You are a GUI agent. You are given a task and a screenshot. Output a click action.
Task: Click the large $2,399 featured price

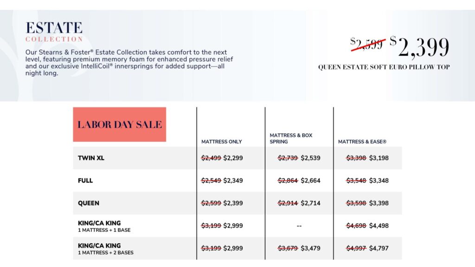tap(419, 47)
